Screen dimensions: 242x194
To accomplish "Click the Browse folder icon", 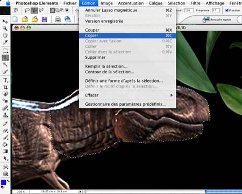I will point(34,19).
